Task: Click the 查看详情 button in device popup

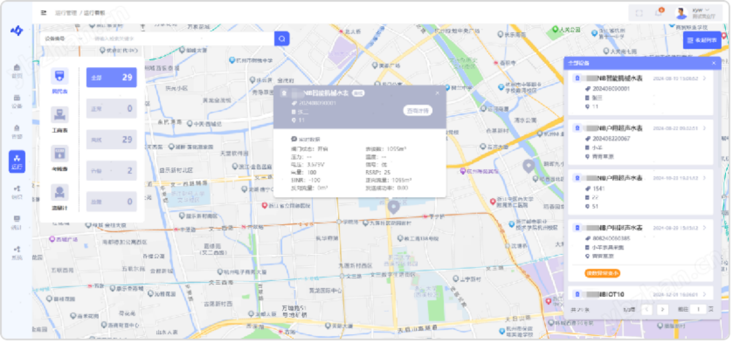Action: 418,111
